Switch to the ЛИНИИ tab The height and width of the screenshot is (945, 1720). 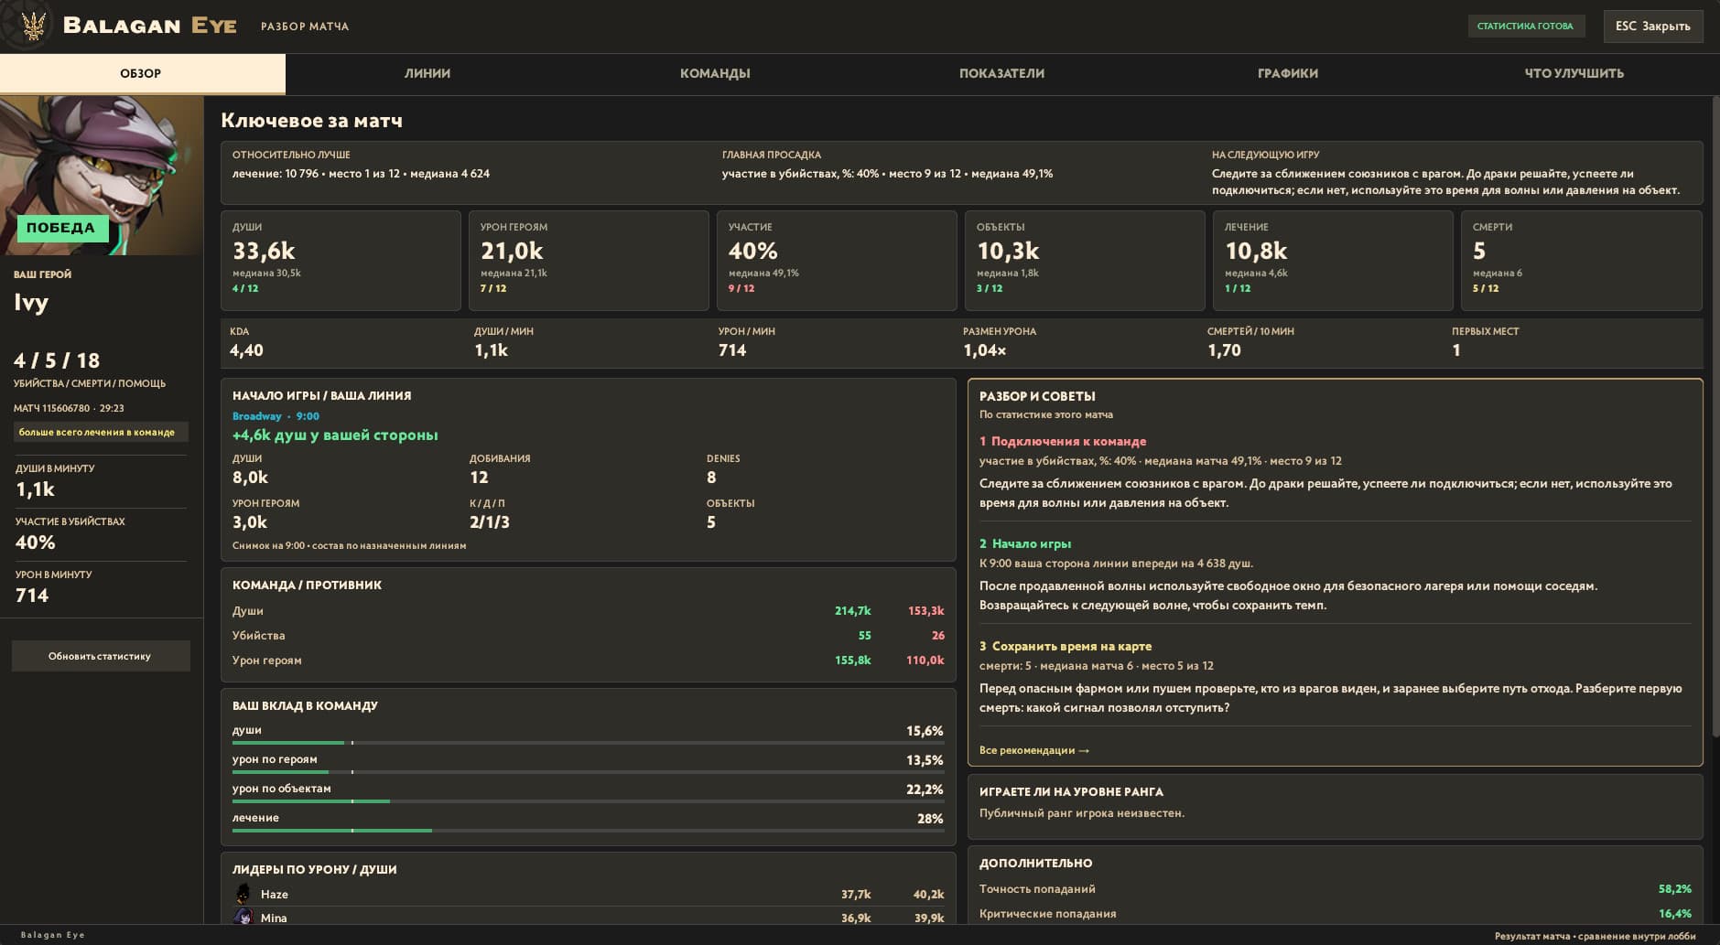(427, 73)
